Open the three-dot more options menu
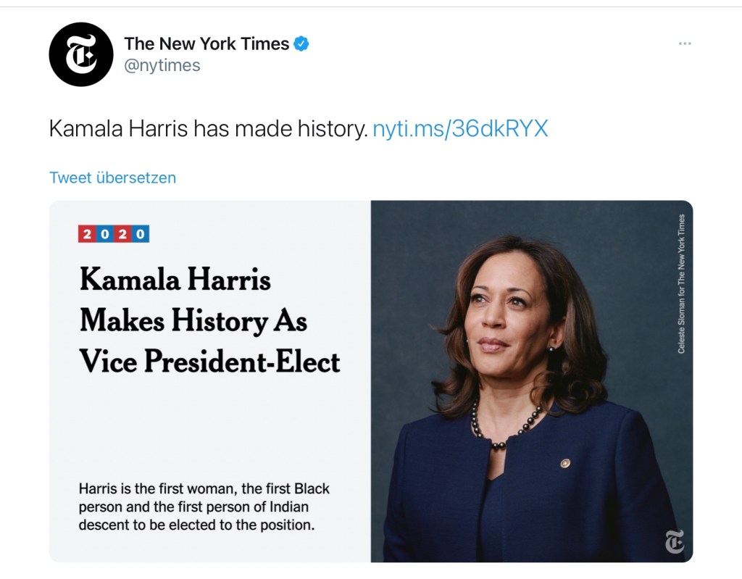The height and width of the screenshot is (579, 742). pos(685,44)
